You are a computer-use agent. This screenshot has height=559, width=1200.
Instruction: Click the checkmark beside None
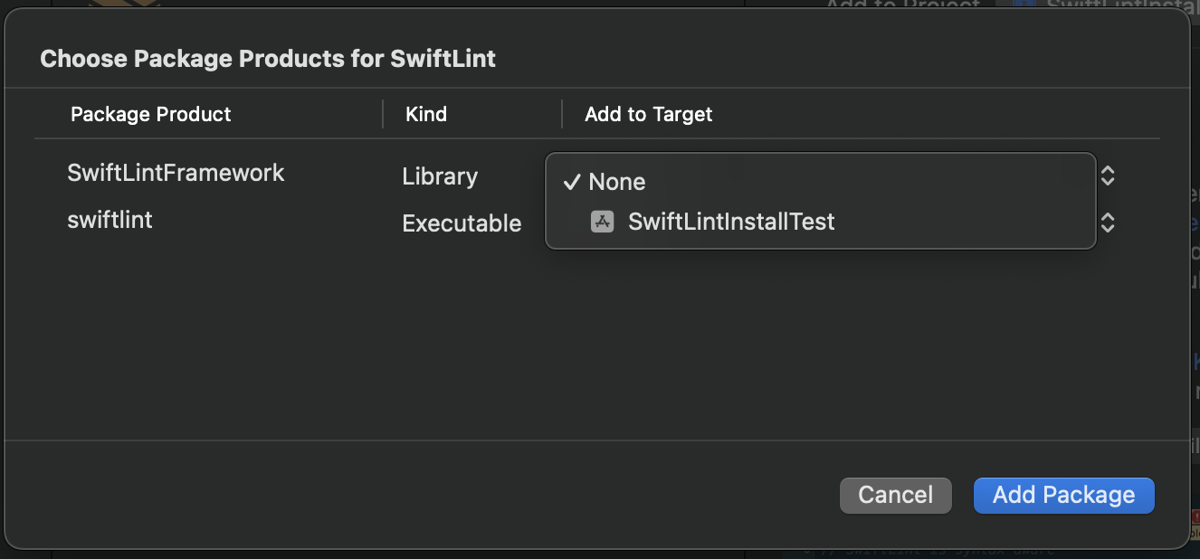(x=571, y=182)
